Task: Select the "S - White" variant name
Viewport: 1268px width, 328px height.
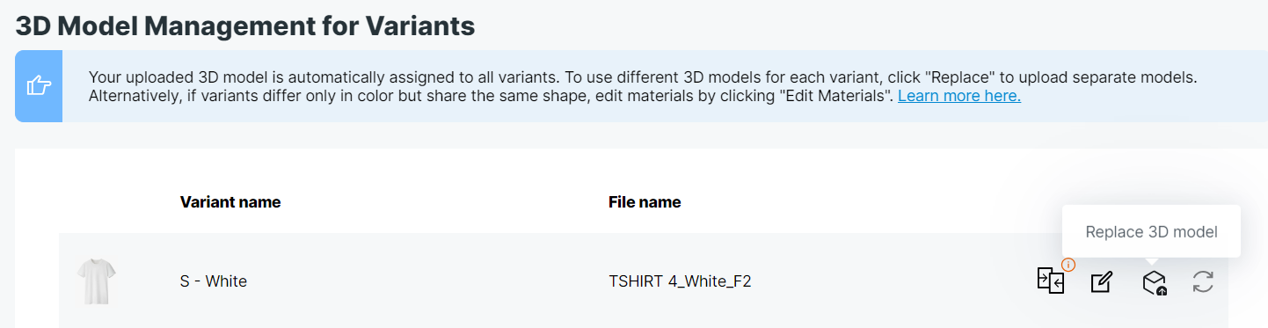Action: click(214, 281)
